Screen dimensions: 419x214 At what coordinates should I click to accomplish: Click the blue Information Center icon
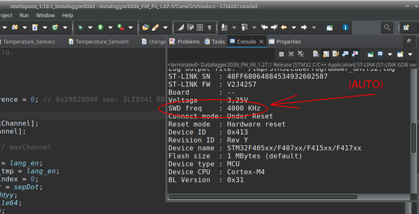345,27
